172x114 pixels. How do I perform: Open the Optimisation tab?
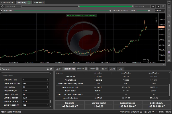[x=39, y=2]
